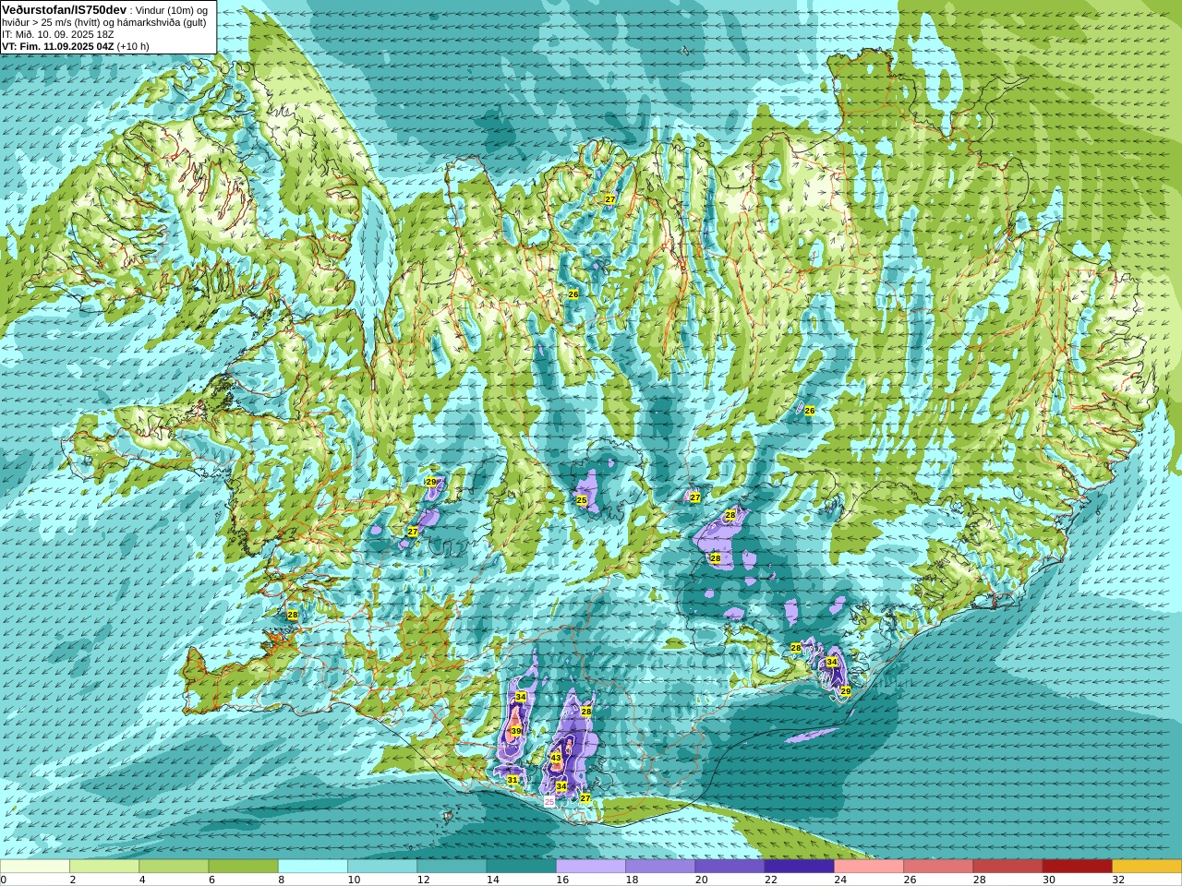The image size is (1182, 886).
Task: Click the yellow gust label 43 on map
Action: click(x=556, y=758)
